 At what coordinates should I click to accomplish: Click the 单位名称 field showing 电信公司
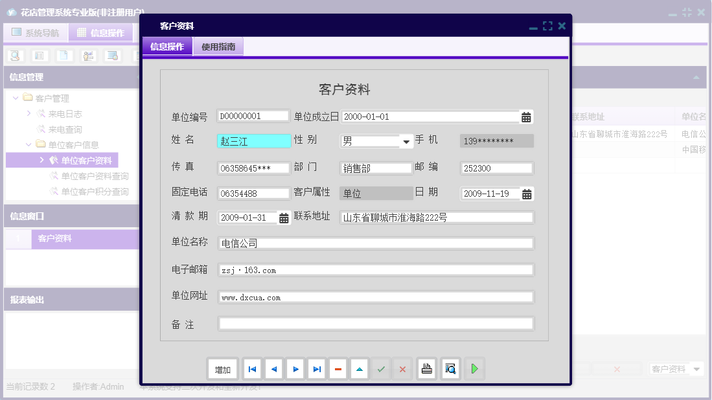[376, 243]
